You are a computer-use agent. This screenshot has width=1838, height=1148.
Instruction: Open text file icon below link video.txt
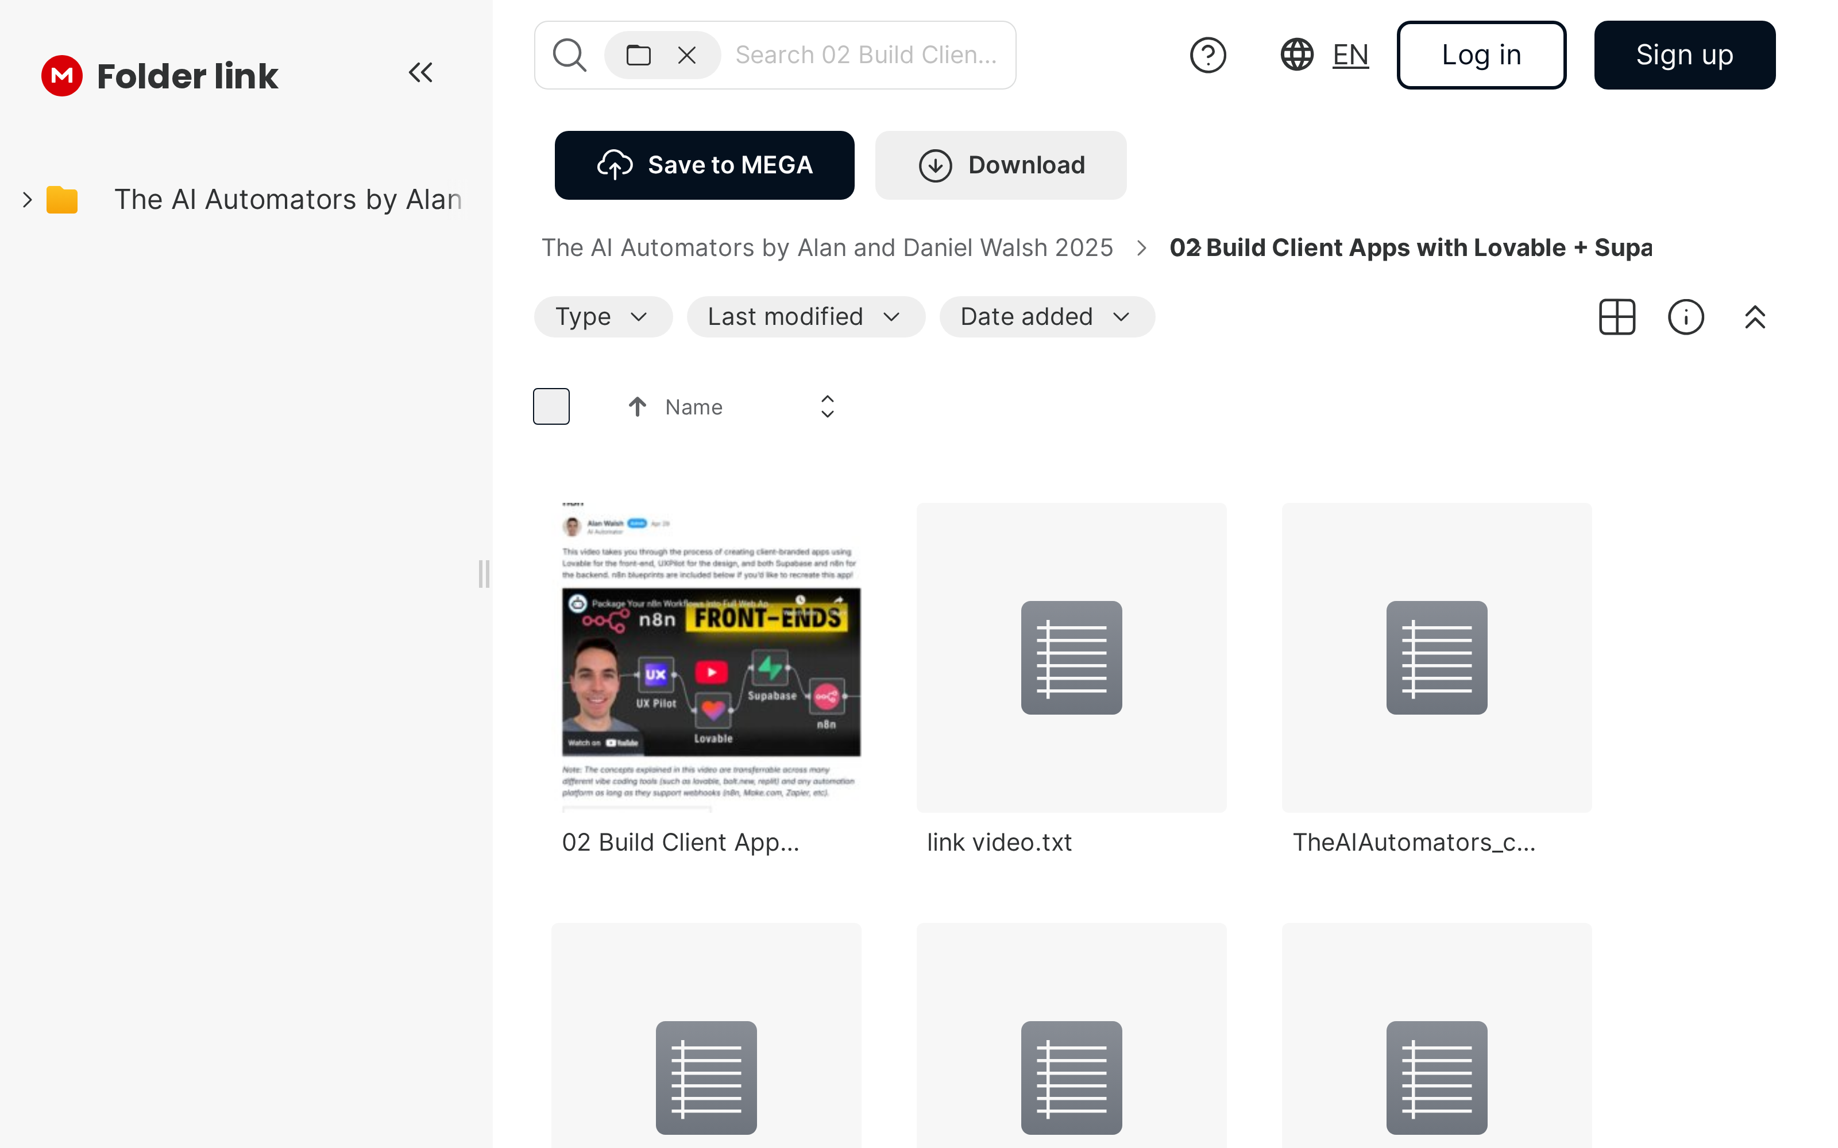click(x=1071, y=1077)
